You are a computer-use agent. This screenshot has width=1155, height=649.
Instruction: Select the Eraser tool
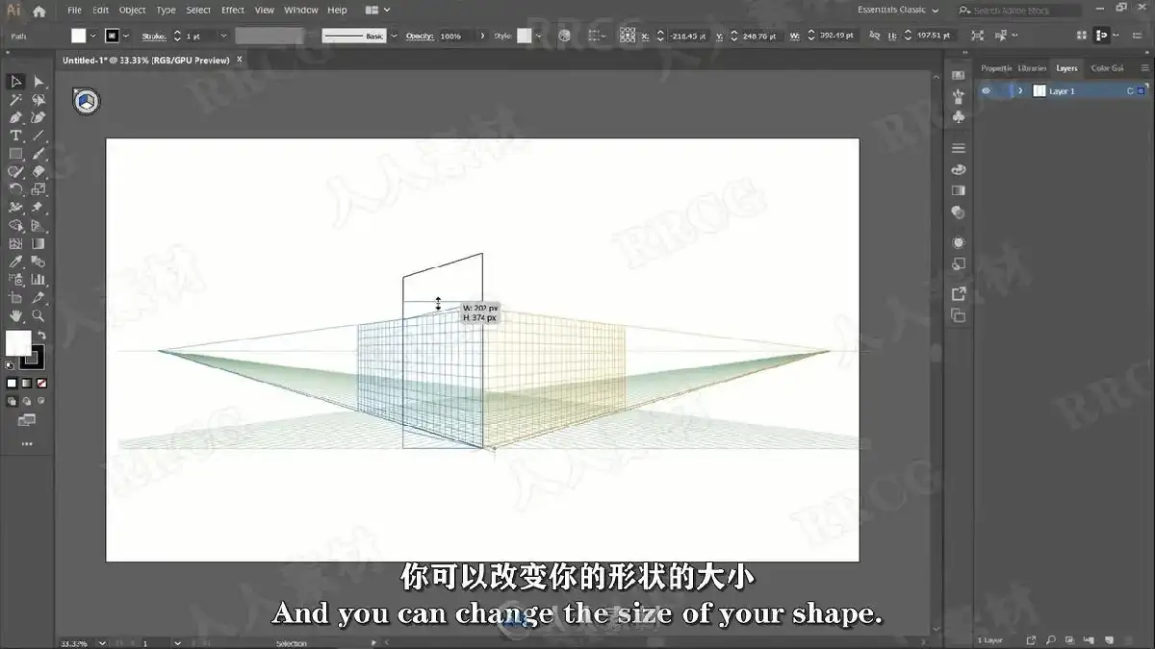click(38, 171)
